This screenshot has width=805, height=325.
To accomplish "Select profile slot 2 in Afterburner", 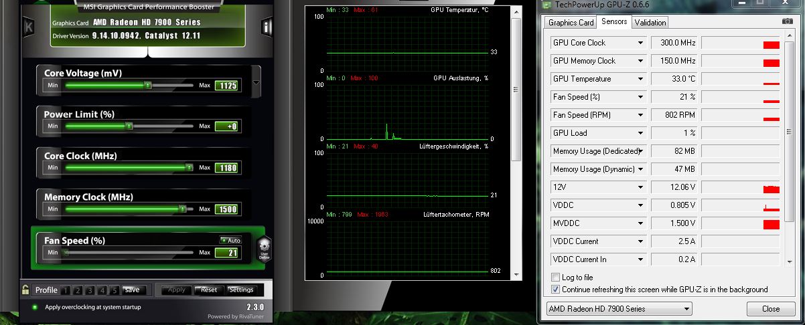I will (78, 290).
